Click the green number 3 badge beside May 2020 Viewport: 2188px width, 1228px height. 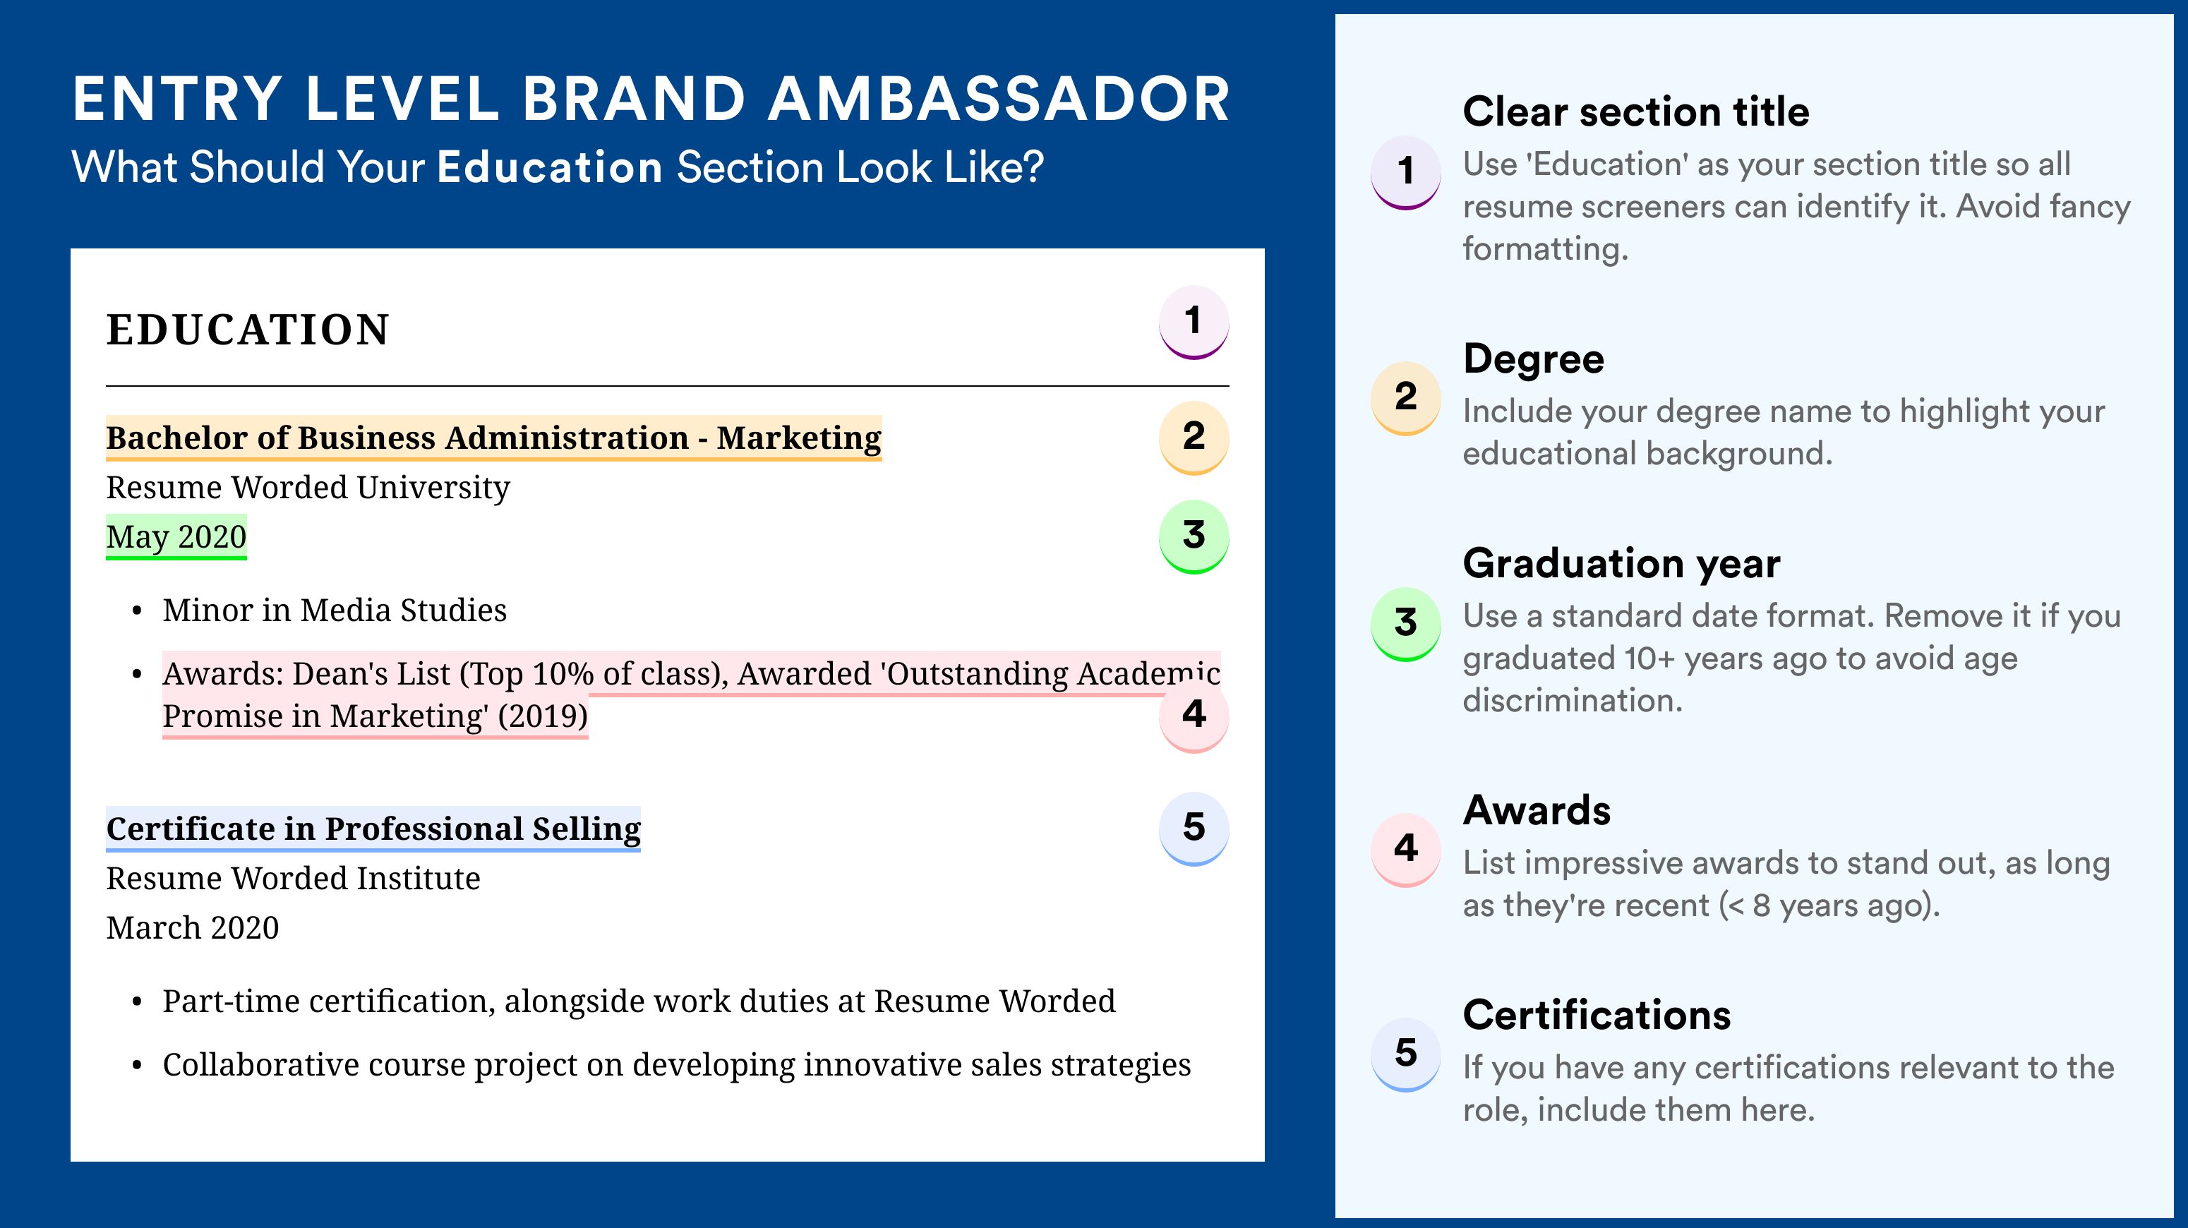tap(1194, 536)
